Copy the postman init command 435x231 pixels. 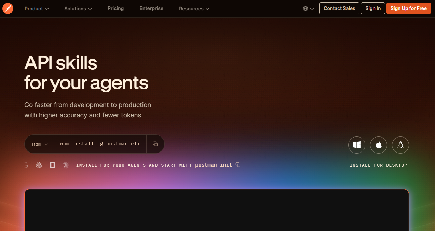[x=238, y=165]
